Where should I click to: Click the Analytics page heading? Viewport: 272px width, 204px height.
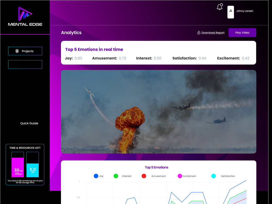tap(71, 33)
